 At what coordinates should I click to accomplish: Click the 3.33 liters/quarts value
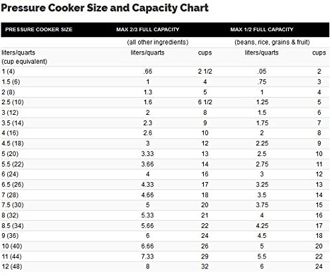pos(147,154)
